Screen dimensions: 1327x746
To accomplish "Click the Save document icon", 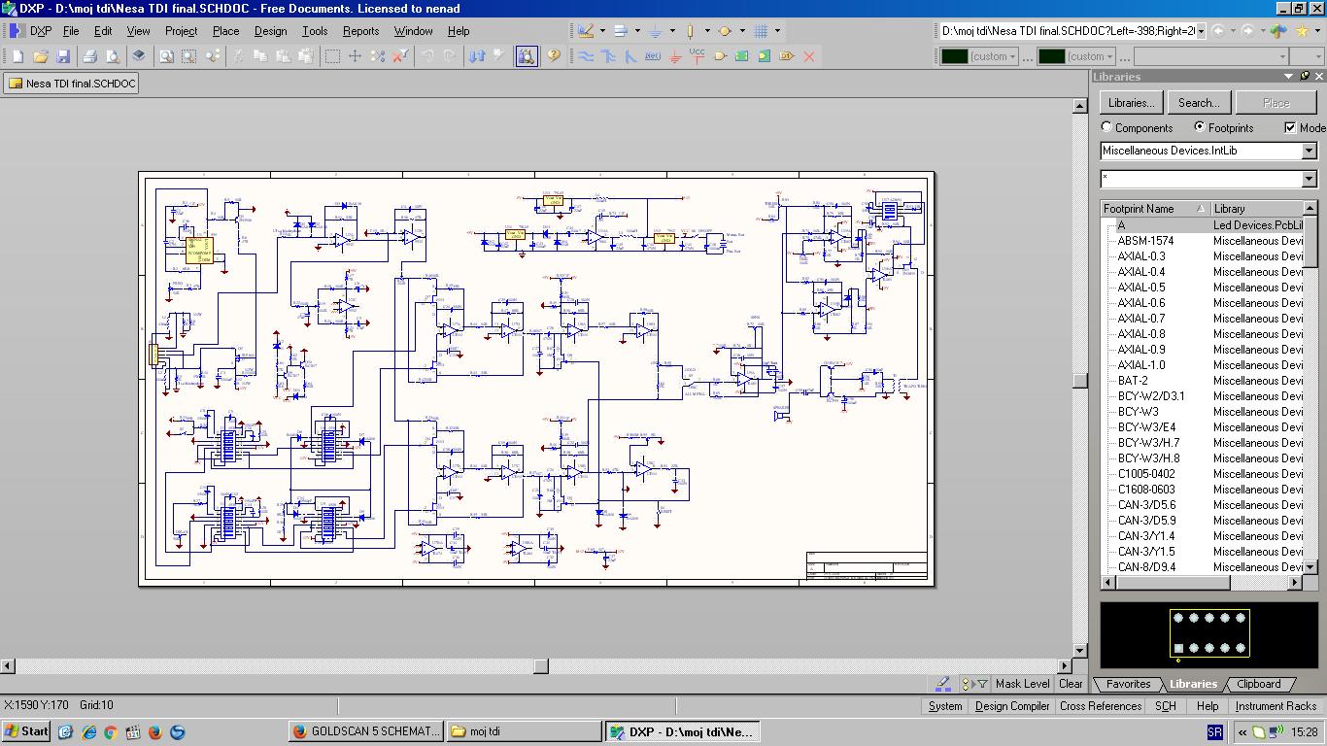I will 63,56.
